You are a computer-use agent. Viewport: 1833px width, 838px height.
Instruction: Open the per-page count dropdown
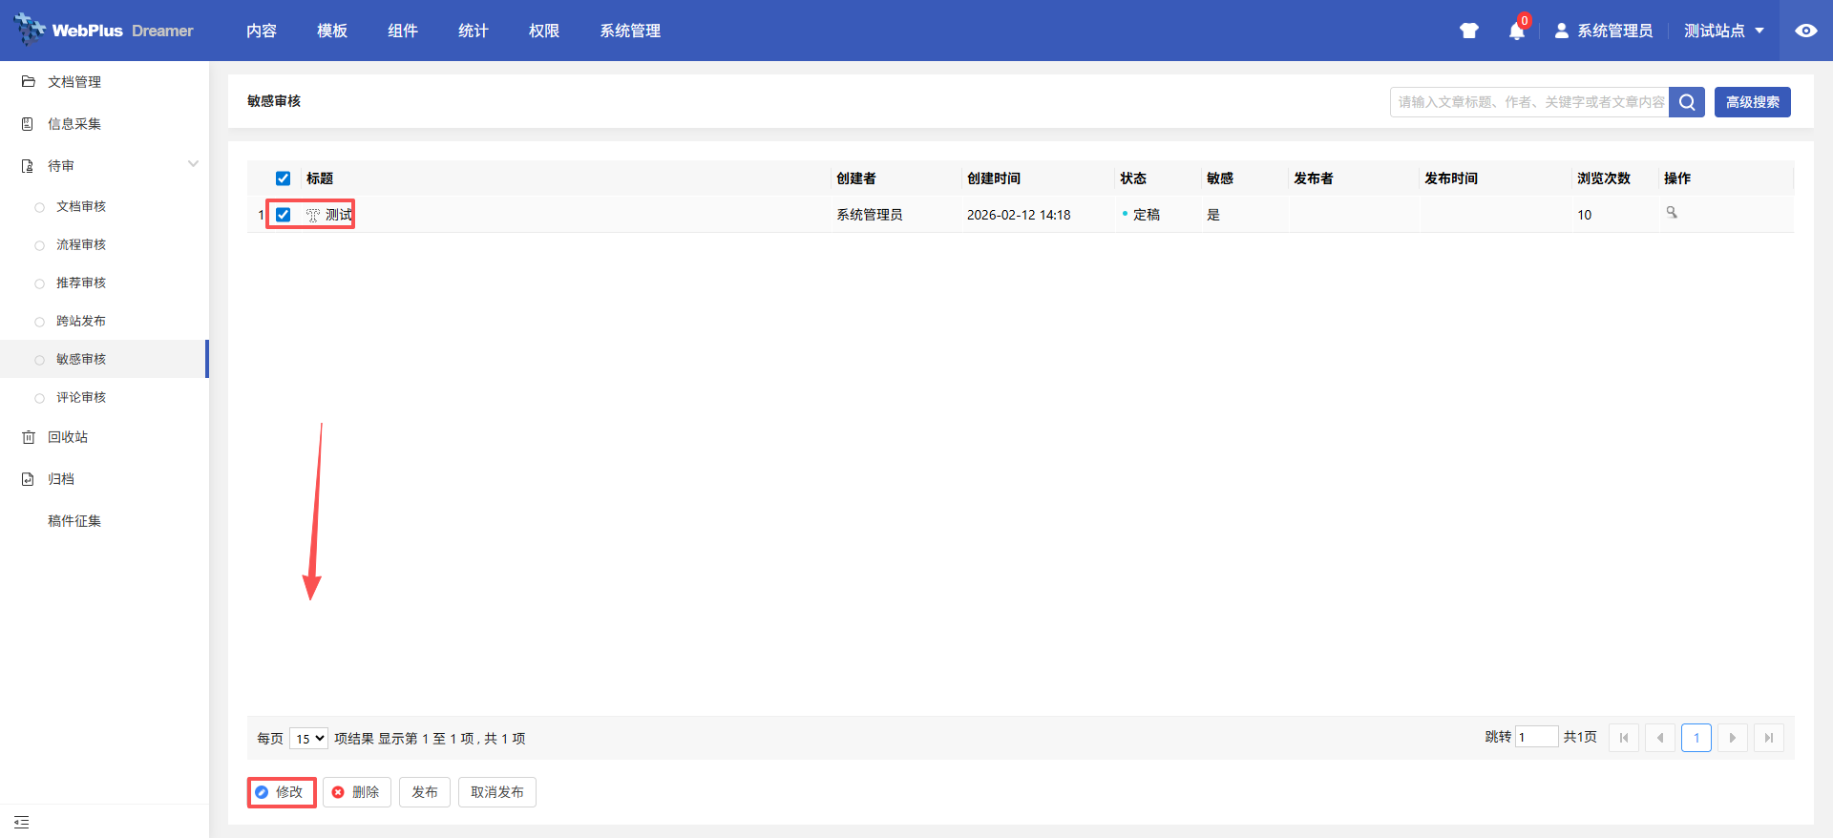point(308,738)
